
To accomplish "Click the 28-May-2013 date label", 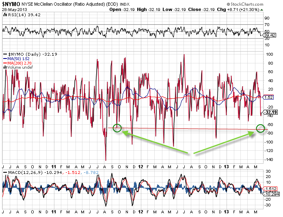I will pyautogui.click(x=15, y=10).
